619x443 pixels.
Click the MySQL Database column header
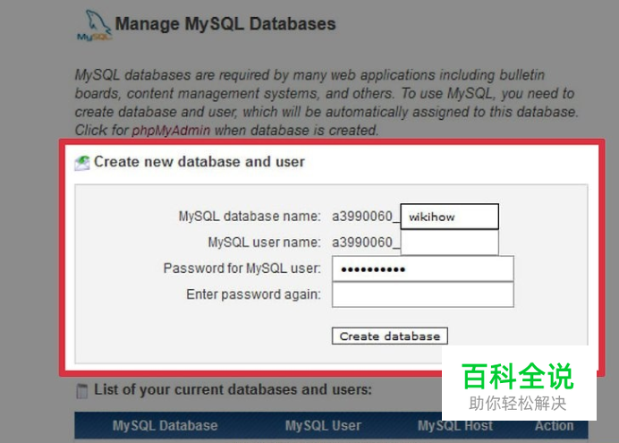click(x=165, y=426)
